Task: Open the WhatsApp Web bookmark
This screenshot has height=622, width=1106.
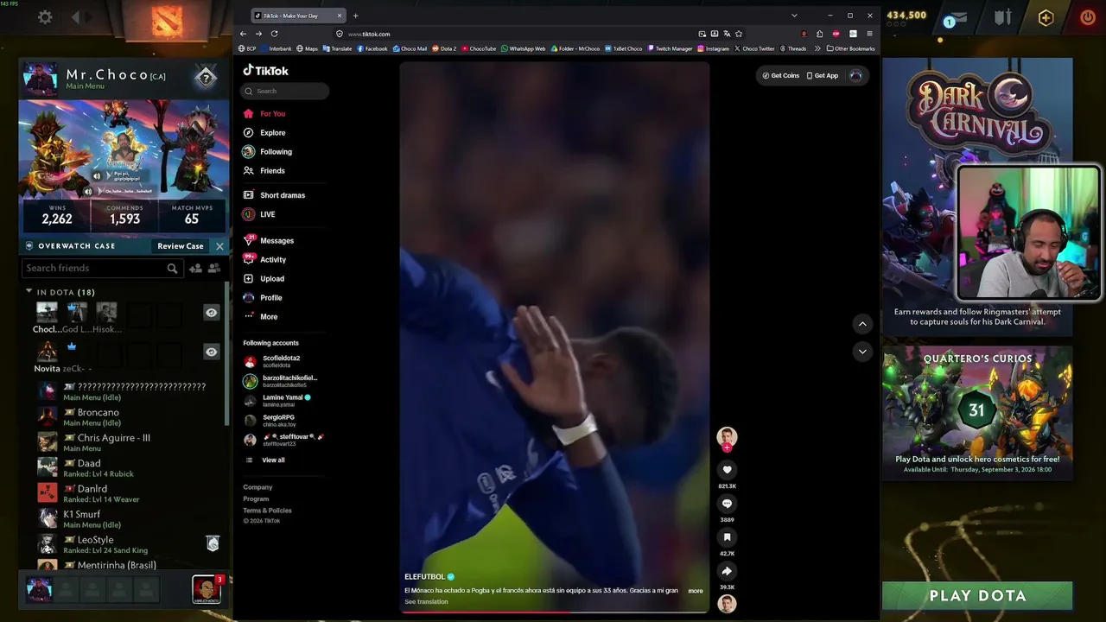Action: pyautogui.click(x=523, y=48)
